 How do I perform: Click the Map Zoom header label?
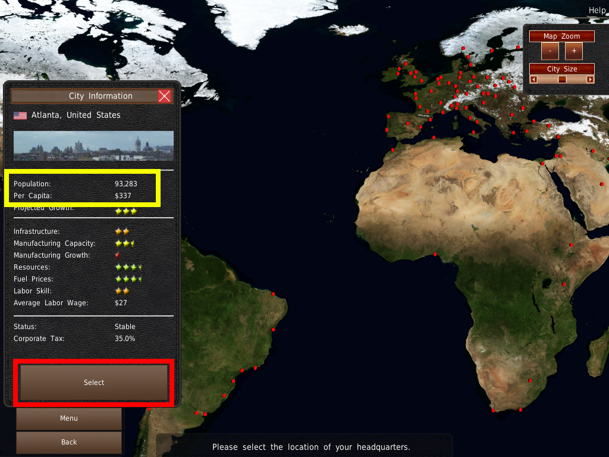pyautogui.click(x=561, y=36)
